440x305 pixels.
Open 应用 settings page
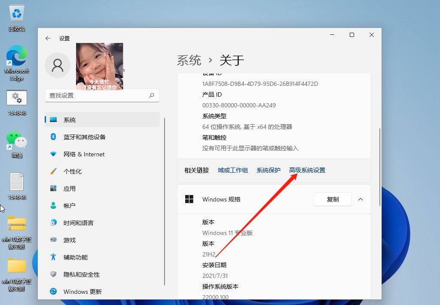(x=102, y=189)
